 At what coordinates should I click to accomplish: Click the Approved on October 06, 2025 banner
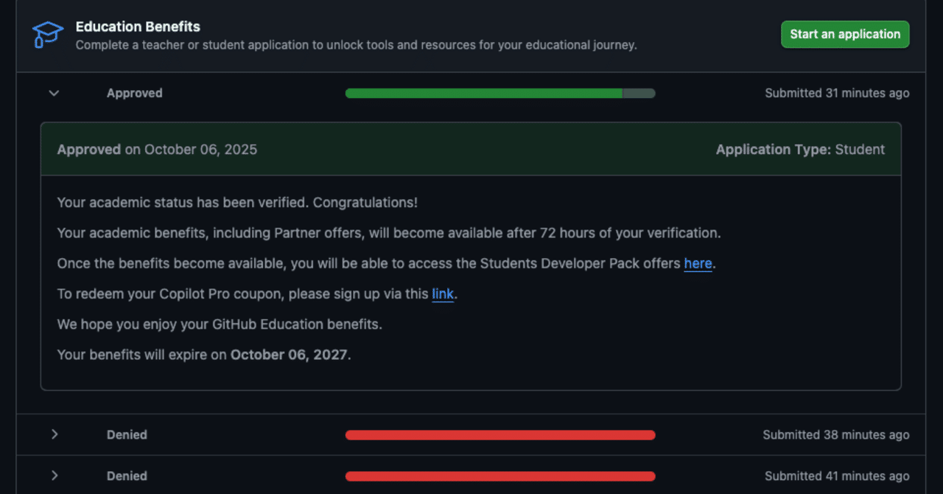point(157,149)
